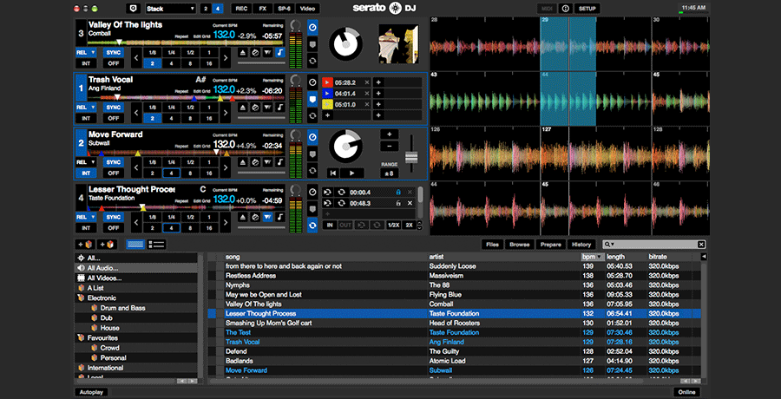Open the SP-6 sampler panel
781x399 pixels.
(x=285, y=9)
